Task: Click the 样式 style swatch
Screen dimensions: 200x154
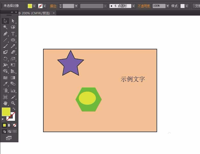Action: click(182, 6)
